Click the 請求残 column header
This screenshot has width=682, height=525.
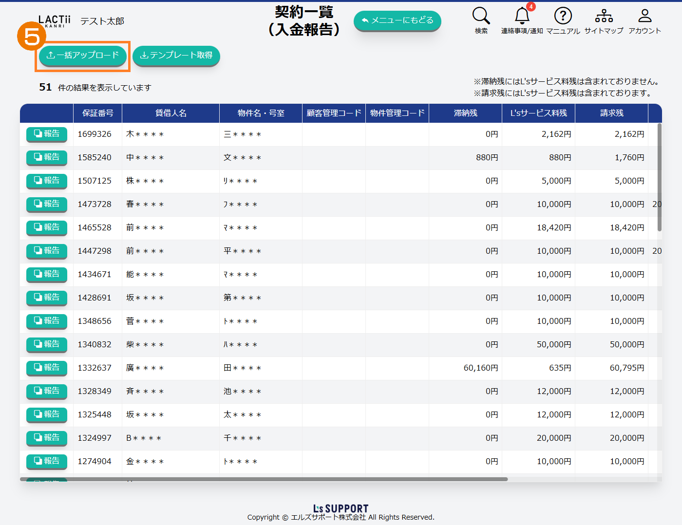pyautogui.click(x=611, y=113)
